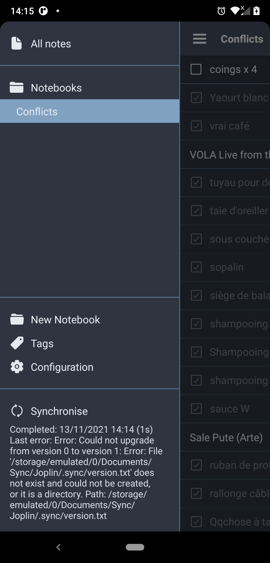Untick the 'sopalin' checkbox

[196, 267]
